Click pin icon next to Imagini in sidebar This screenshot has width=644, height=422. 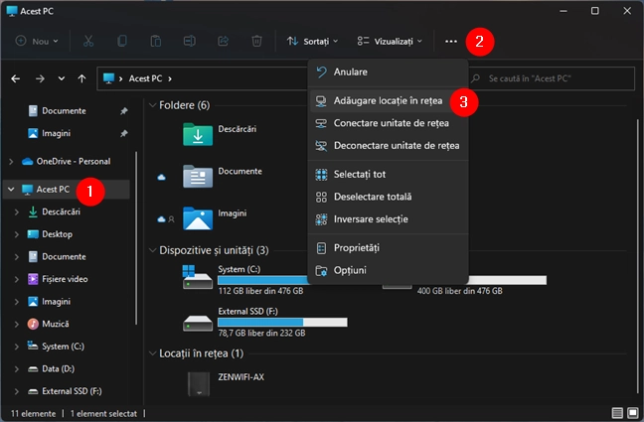pyautogui.click(x=123, y=133)
